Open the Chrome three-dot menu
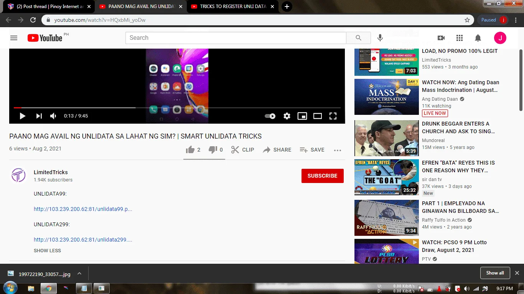Screen dimensions: 524x294 click(x=517, y=20)
